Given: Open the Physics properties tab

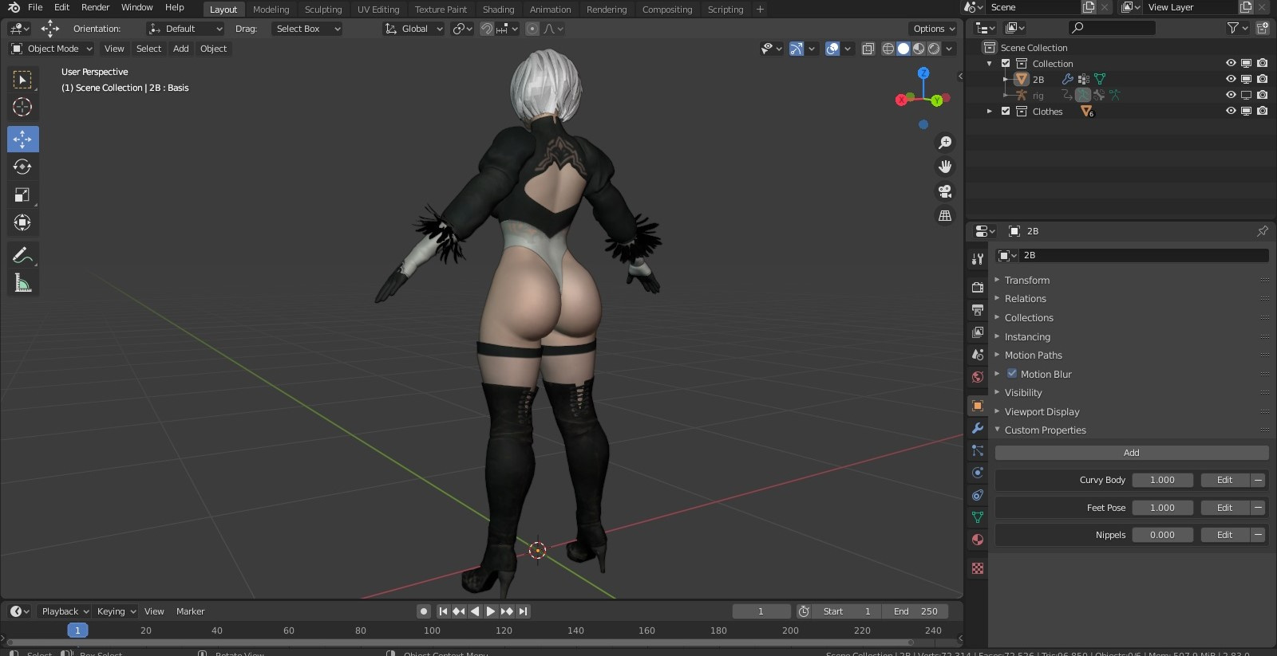Looking at the screenshot, I should point(978,473).
